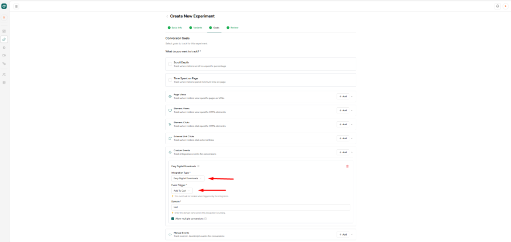Collapse the Custom Events section chevron

coord(352,152)
